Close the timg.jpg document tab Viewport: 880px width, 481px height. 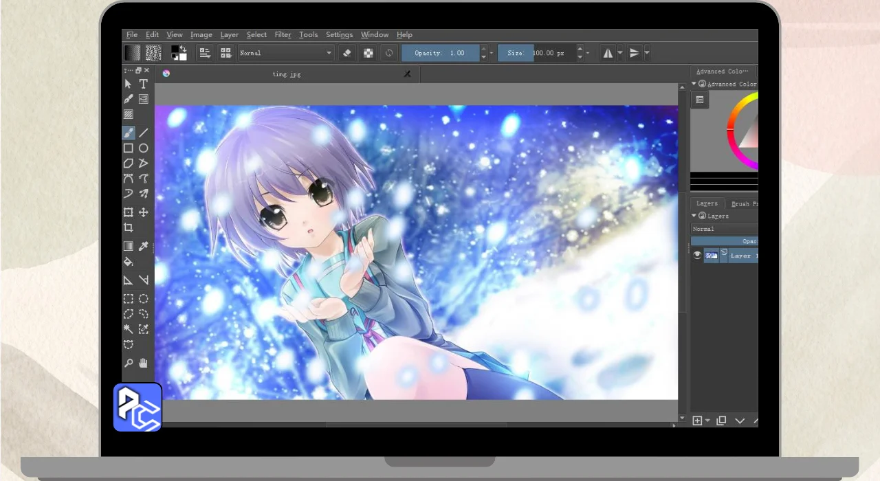[x=407, y=74]
